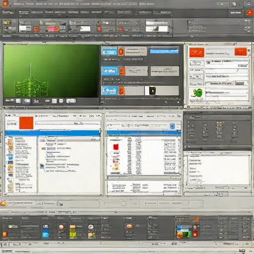Click the orange icon beside the second blue tile
254x254 pixels.
pyautogui.click(x=122, y=71)
